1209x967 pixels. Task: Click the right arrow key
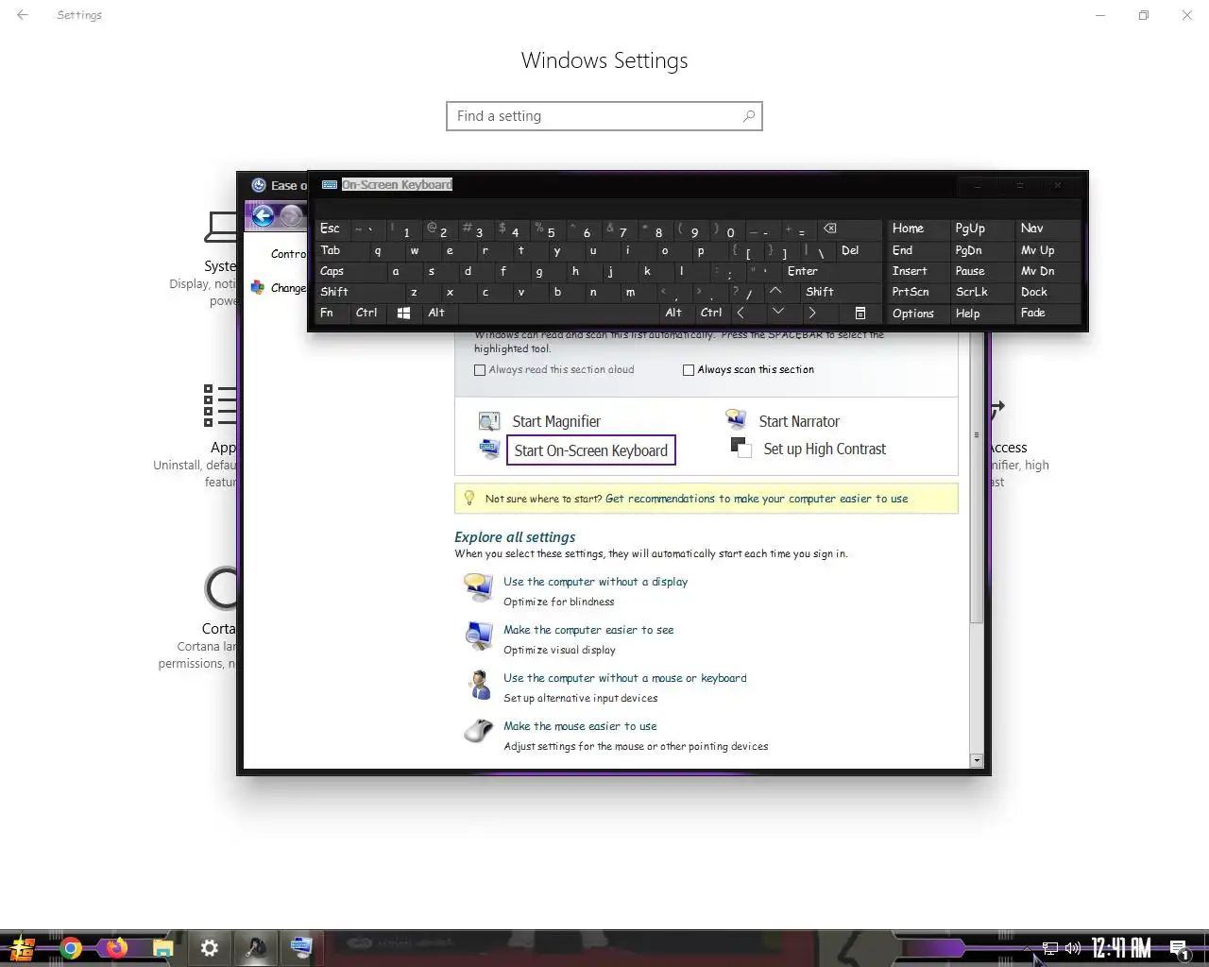coord(812,313)
